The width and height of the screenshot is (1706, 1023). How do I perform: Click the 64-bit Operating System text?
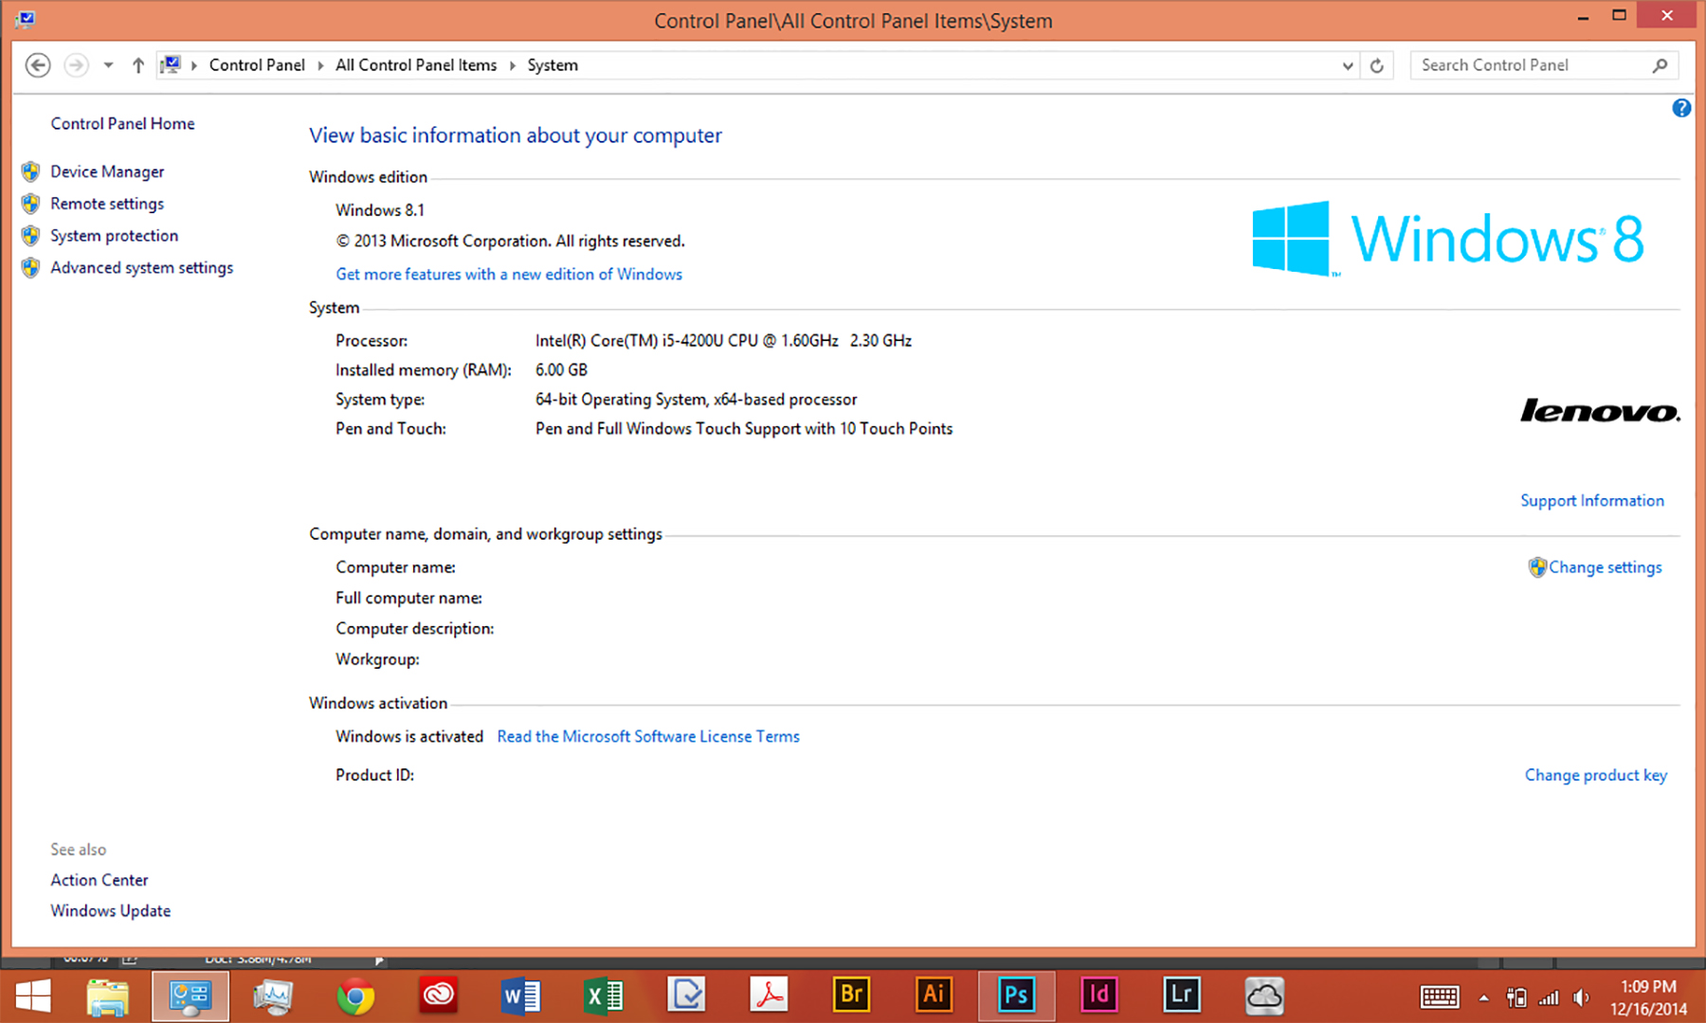click(696, 400)
